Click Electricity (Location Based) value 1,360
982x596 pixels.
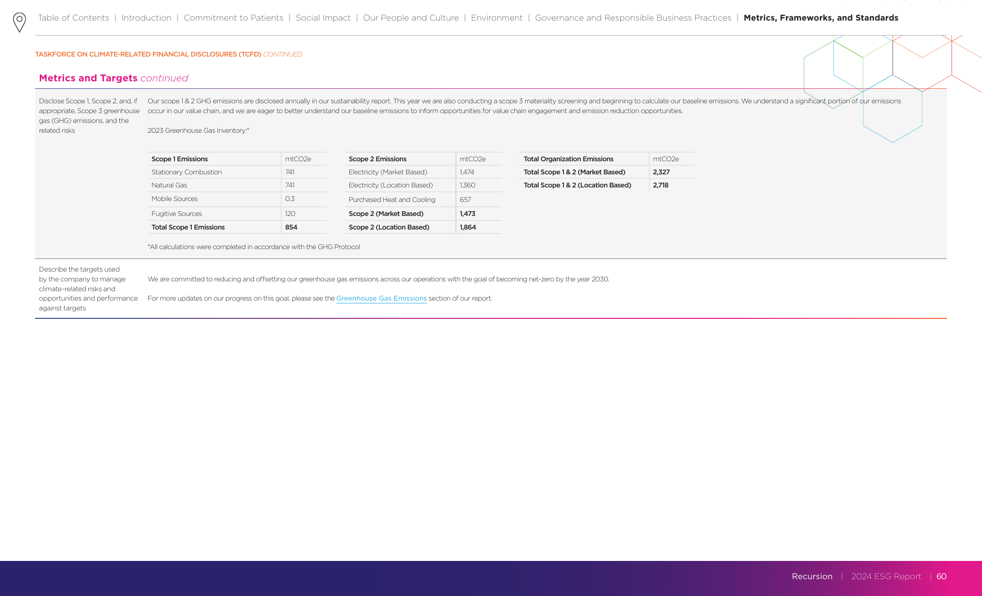coord(468,185)
